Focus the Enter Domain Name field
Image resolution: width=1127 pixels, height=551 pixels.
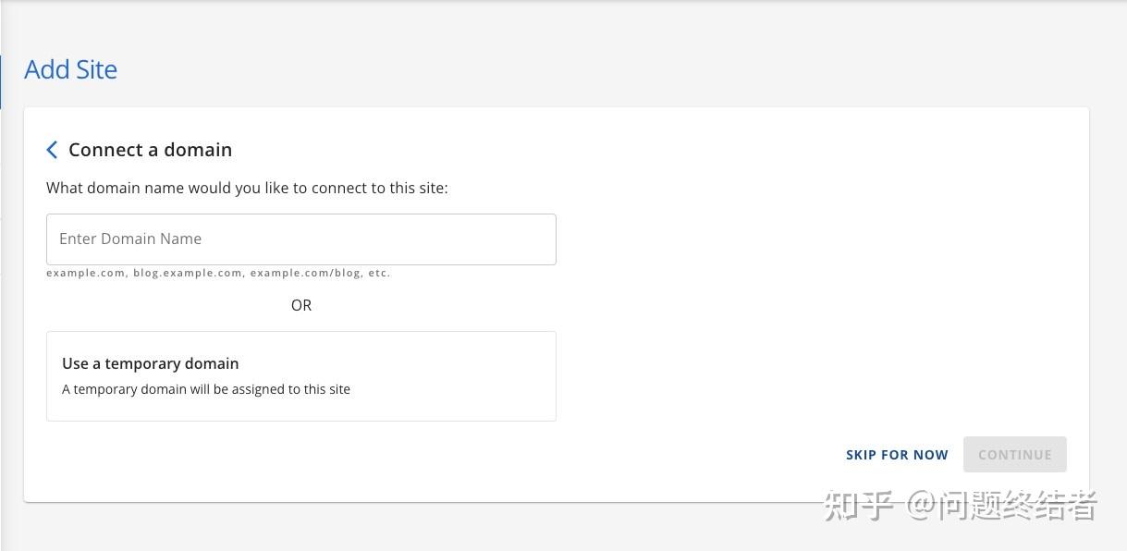(x=300, y=239)
